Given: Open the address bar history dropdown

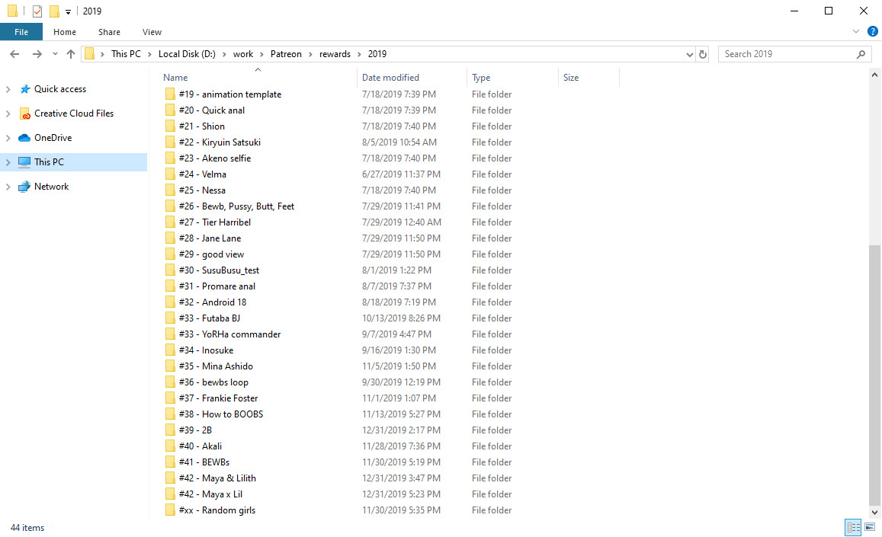Looking at the screenshot, I should [689, 55].
